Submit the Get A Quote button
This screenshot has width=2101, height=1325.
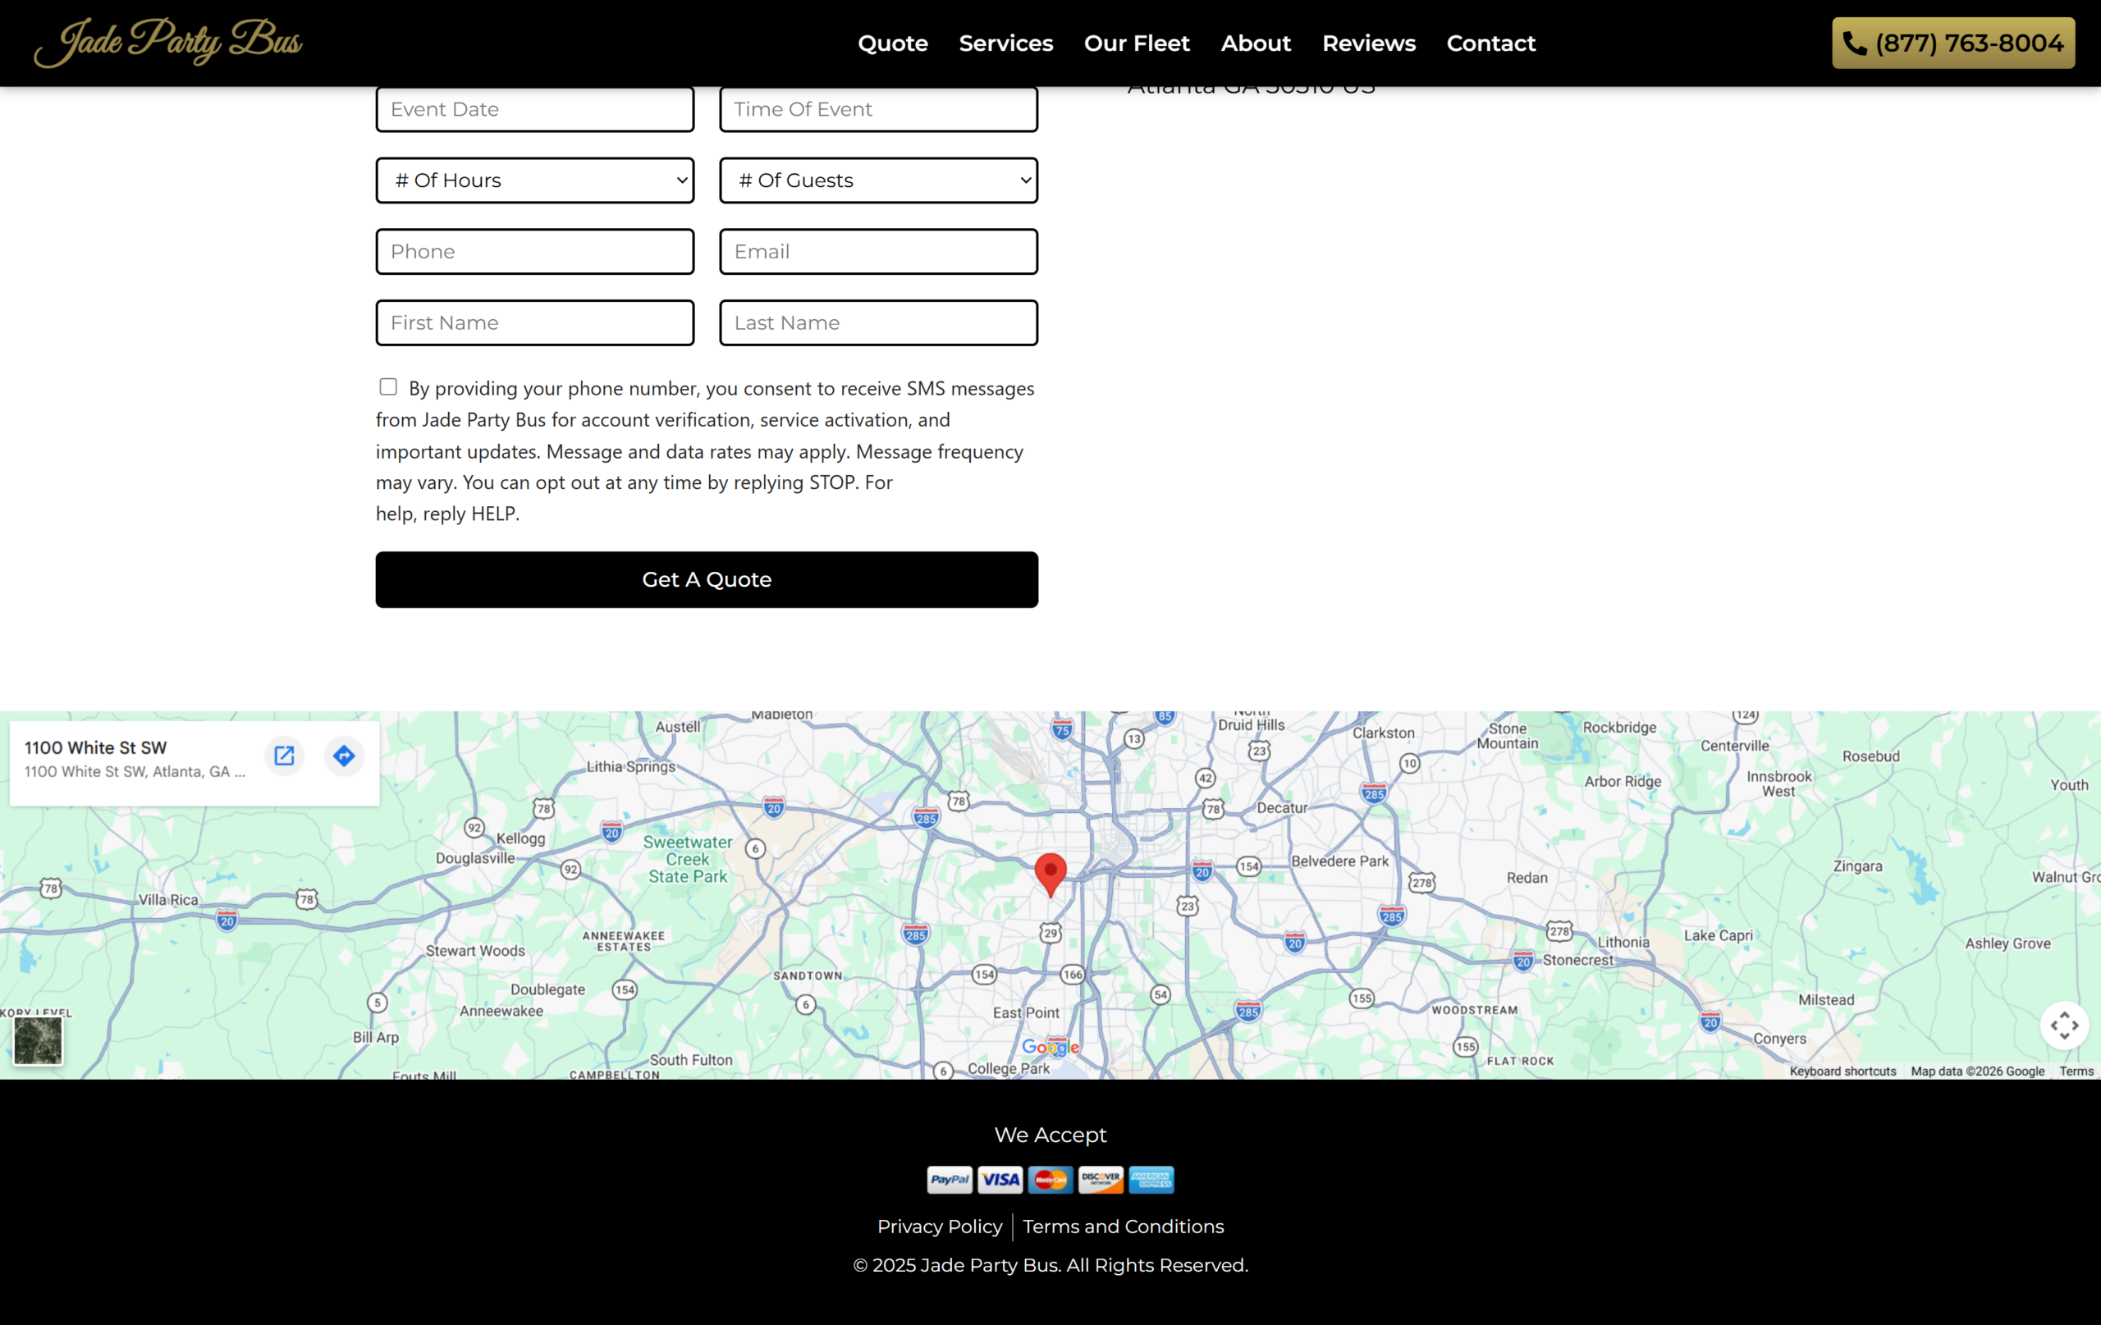pyautogui.click(x=707, y=579)
